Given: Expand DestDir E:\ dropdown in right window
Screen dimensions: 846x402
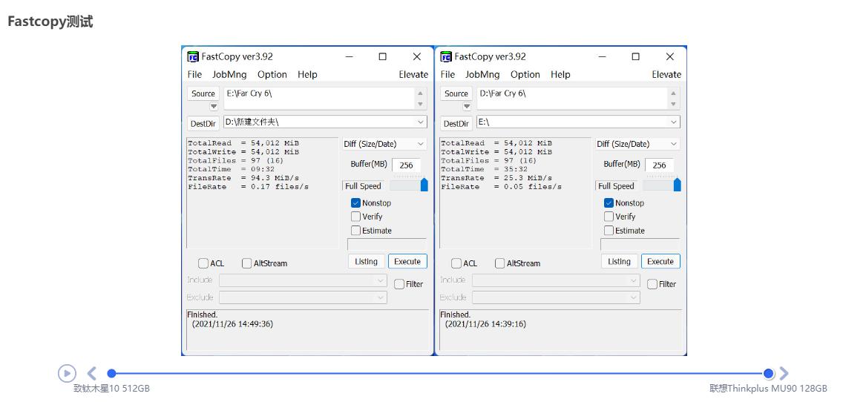Looking at the screenshot, I should (674, 122).
